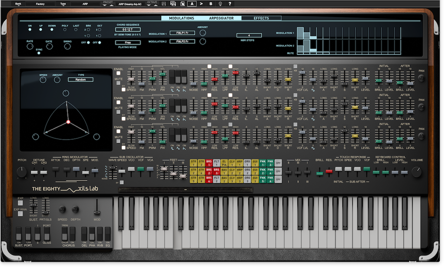Click the arpeggiator GATE knob
This screenshot has width=445, height=268.
click(x=50, y=47)
